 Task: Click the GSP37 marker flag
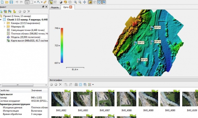[136, 43]
